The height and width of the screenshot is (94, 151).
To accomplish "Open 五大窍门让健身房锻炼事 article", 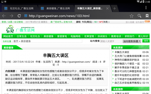I will pyautogui.click(x=128, y=56).
